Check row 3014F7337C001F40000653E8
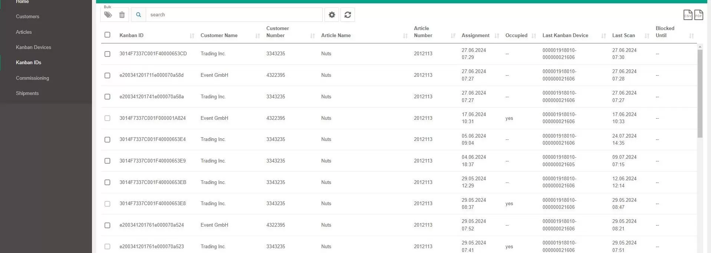 (108, 204)
